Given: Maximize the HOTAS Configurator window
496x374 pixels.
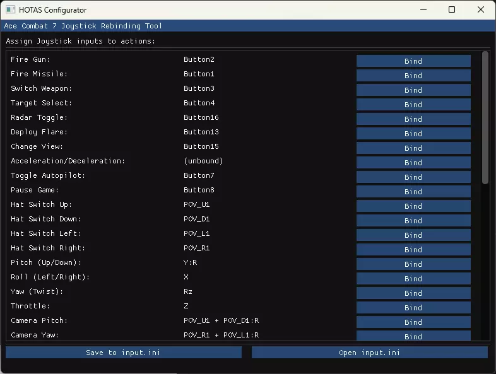Looking at the screenshot, I should (x=452, y=10).
